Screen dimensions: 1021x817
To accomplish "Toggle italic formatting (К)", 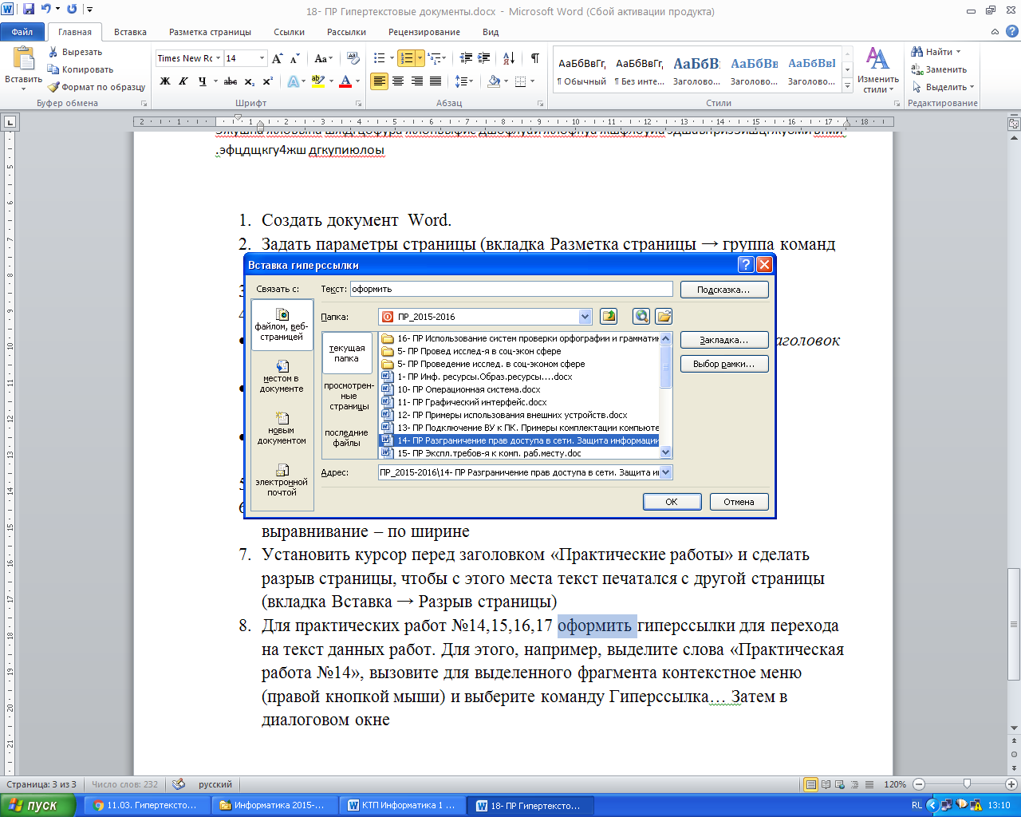I will point(183,81).
